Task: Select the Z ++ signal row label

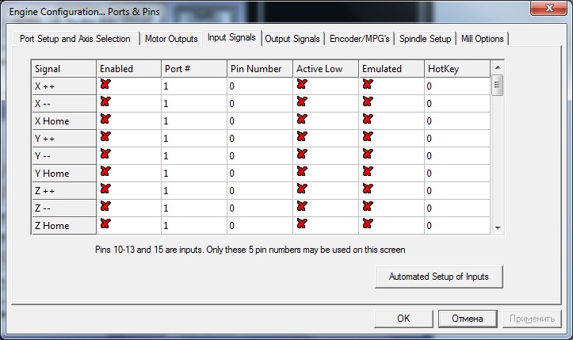Action: click(63, 191)
